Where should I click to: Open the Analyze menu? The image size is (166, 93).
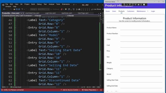(51, 4)
